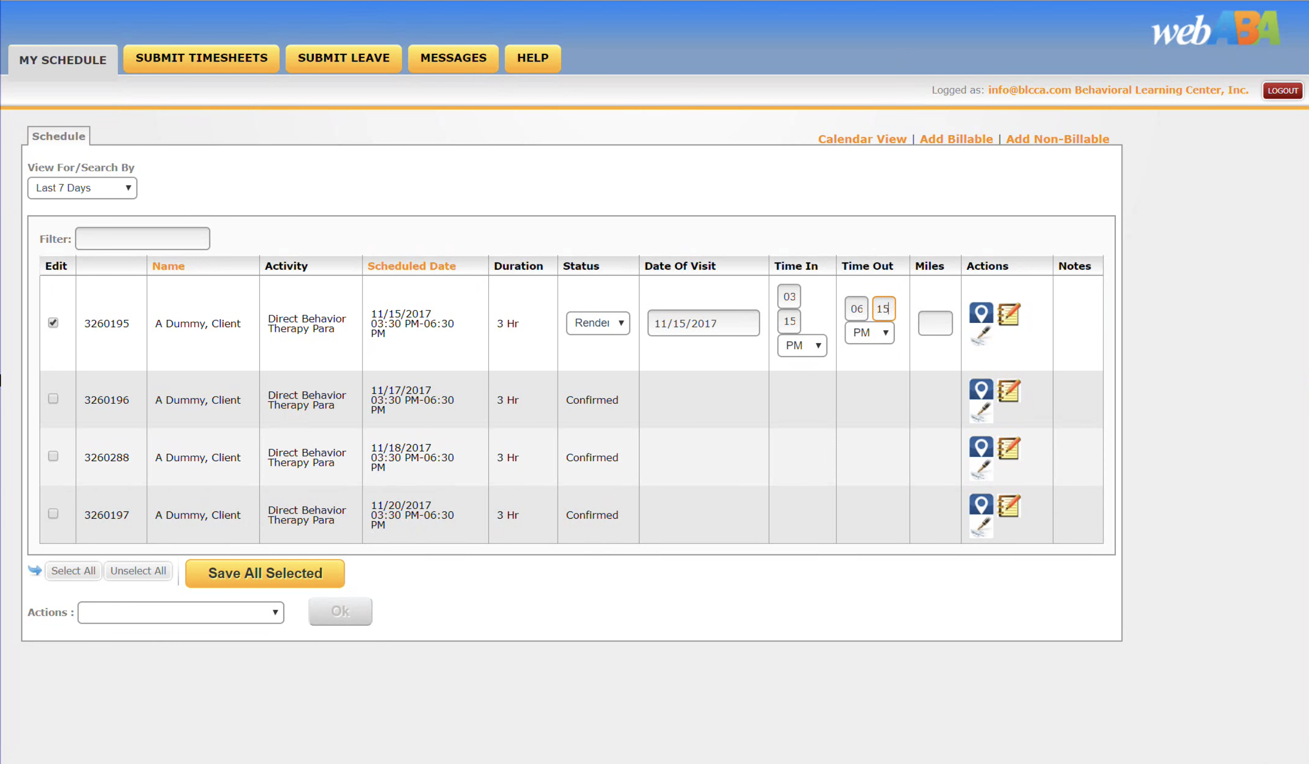Click the Time Out hour field 06
This screenshot has height=764, width=1309.
[x=856, y=308]
